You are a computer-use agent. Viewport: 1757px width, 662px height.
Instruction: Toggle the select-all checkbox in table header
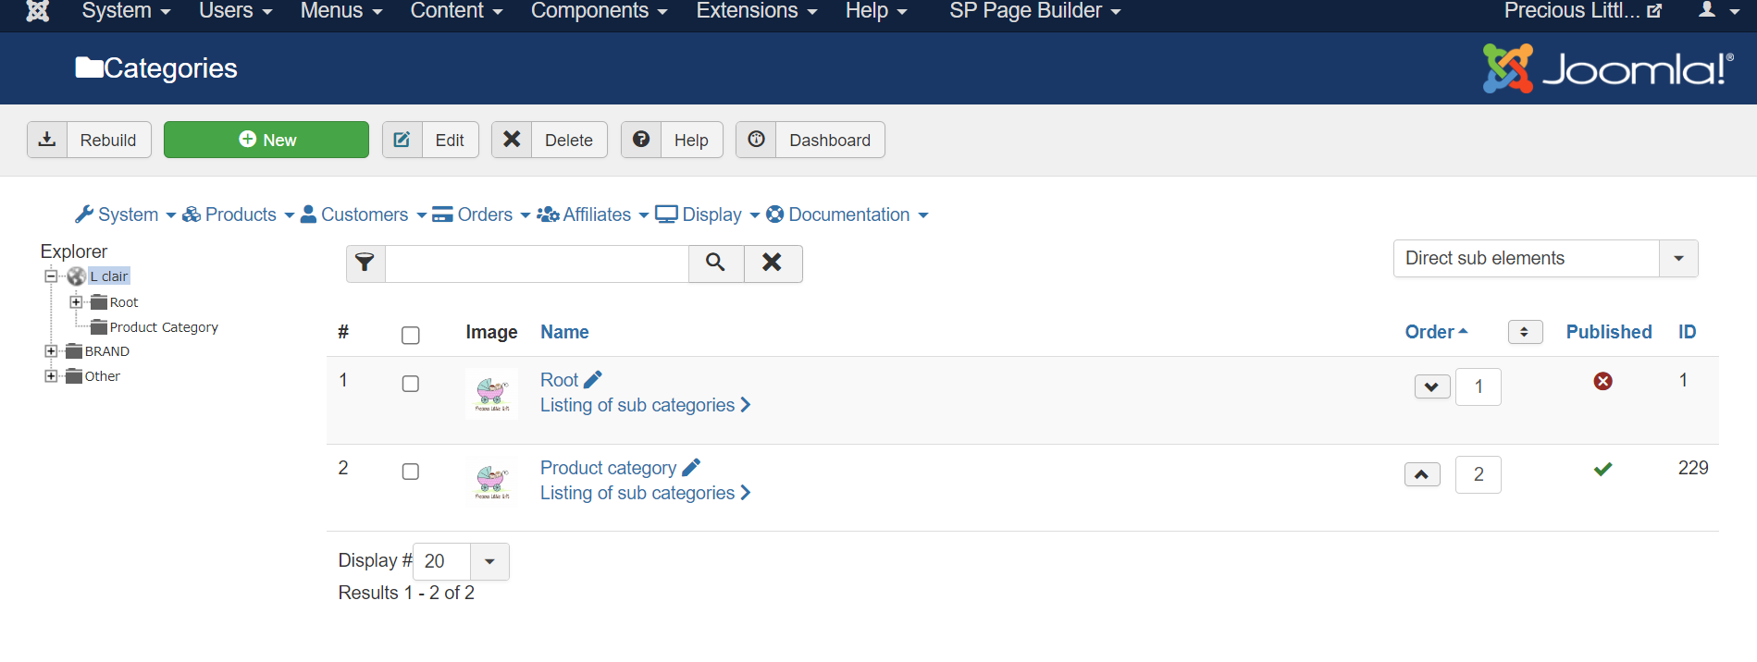tap(411, 335)
